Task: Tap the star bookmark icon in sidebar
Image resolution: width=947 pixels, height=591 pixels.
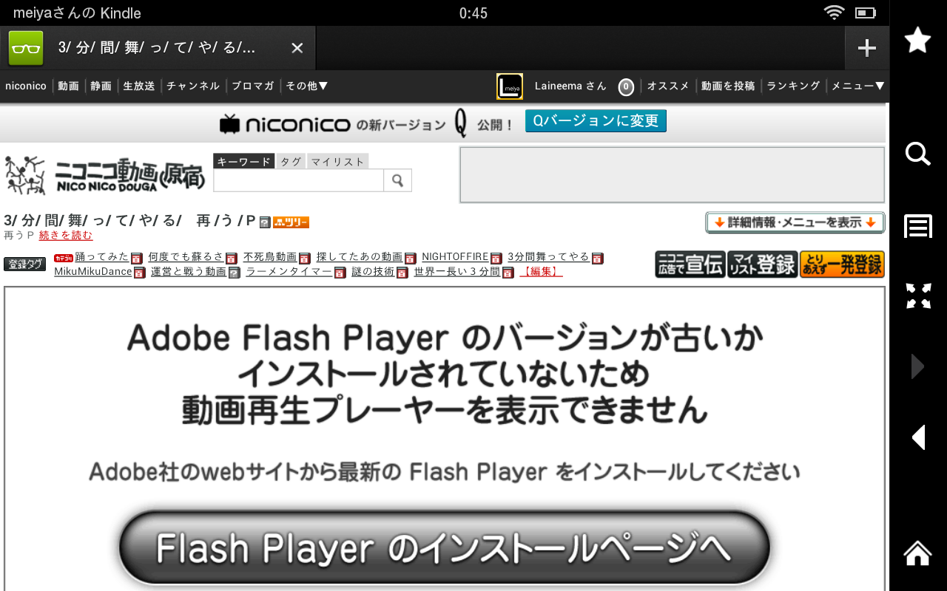Action: (x=918, y=40)
